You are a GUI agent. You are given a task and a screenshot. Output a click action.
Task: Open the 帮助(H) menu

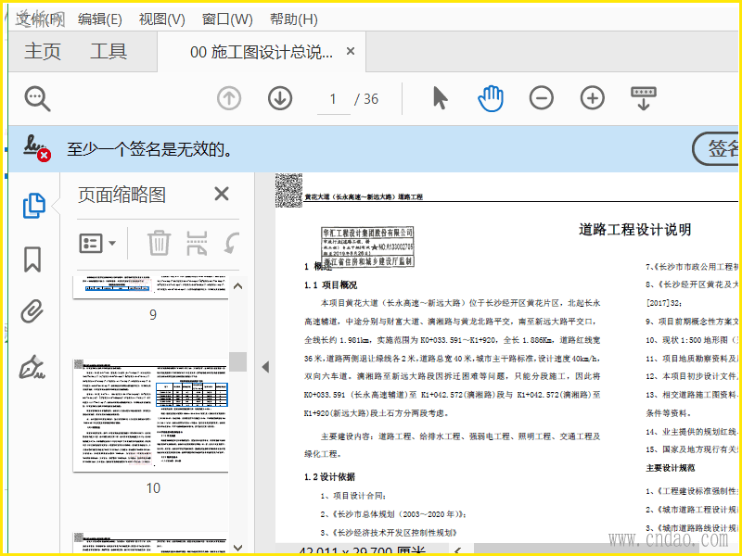[x=294, y=19]
